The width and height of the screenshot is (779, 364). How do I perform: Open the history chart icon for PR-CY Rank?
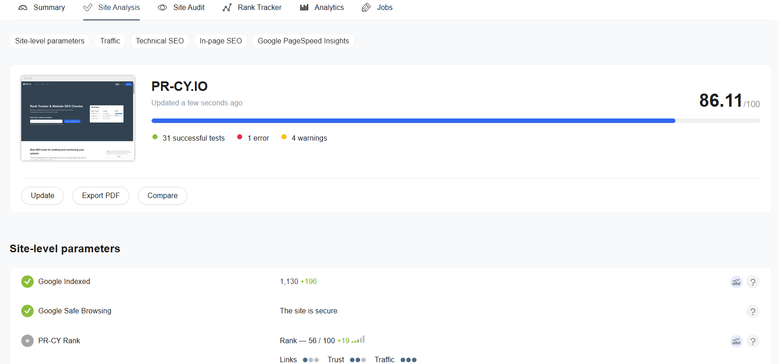point(736,341)
